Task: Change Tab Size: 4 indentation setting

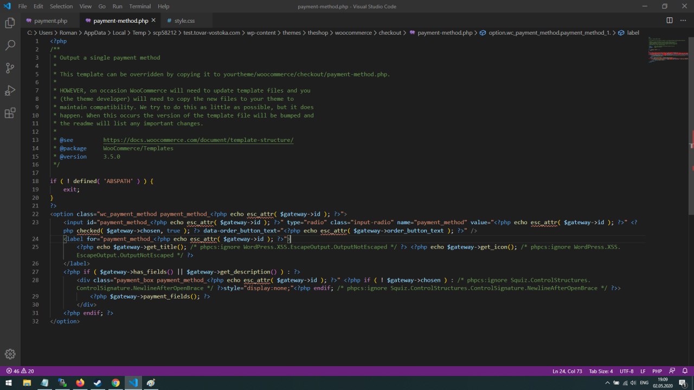Action: [x=601, y=371]
